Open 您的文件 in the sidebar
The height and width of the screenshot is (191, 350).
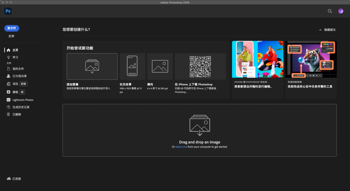click(18, 69)
